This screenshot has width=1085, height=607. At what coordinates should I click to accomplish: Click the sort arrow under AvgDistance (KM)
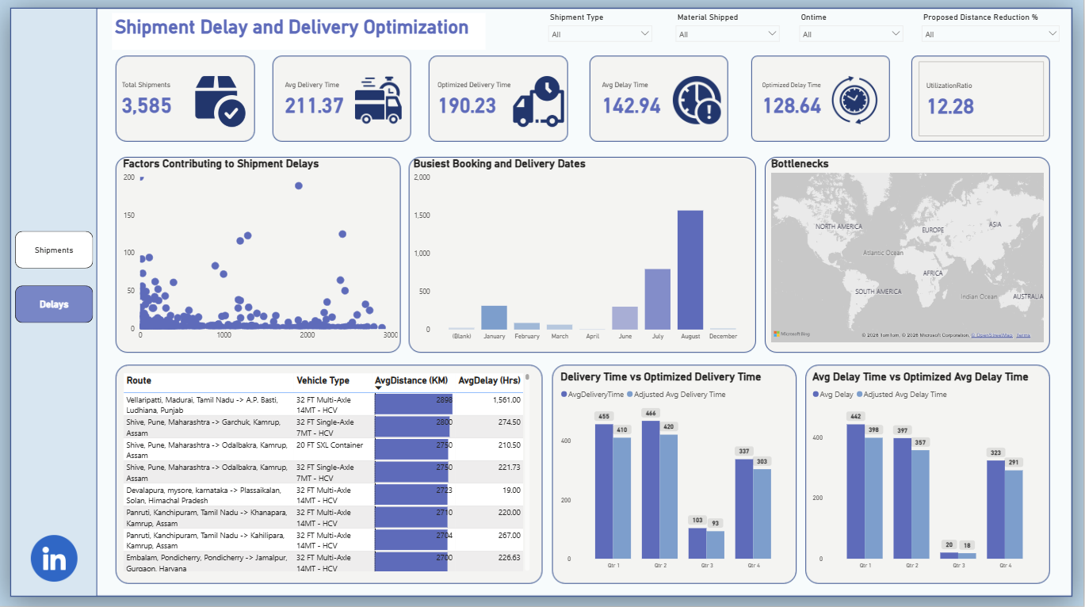378,387
